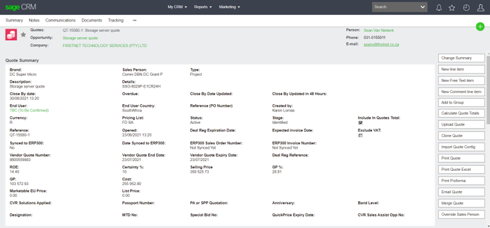This screenshot has height=228, width=490.
Task: Click the red quote entity icon
Action: click(11, 35)
